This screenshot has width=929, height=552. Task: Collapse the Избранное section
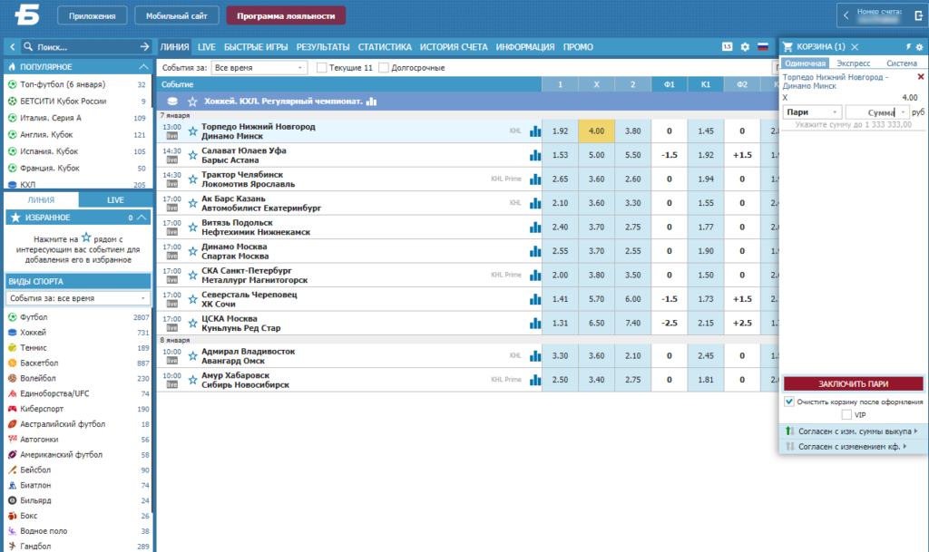pyautogui.click(x=142, y=218)
